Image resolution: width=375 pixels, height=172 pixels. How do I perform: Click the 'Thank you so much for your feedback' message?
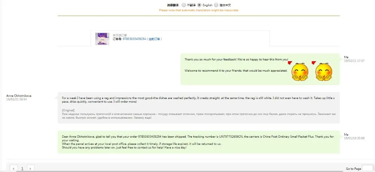236,59
